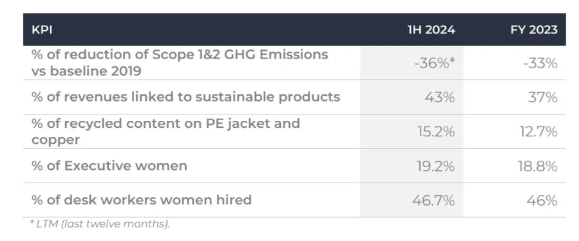Click the 46% value cell

[542, 201]
